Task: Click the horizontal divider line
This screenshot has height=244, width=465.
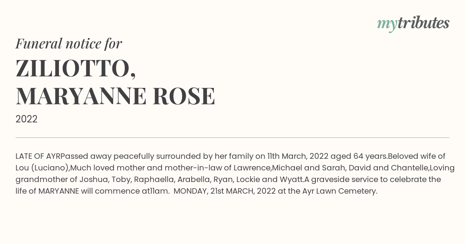Action: (232, 137)
